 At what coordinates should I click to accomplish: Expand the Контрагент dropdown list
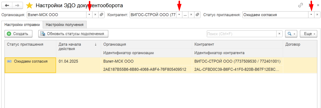tap(179, 15)
